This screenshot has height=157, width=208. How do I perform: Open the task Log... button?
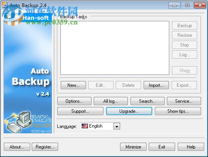[184, 55]
